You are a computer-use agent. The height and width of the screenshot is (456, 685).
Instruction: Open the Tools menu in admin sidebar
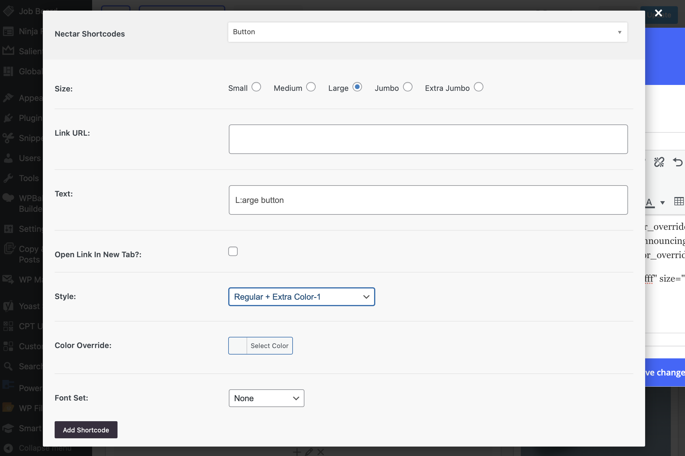click(8, 178)
